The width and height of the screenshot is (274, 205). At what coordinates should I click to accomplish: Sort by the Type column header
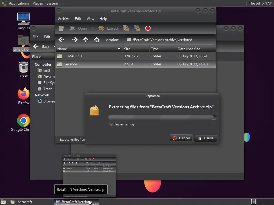click(162, 49)
